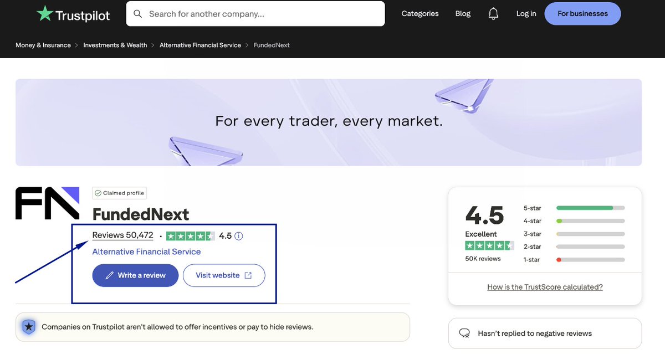This screenshot has height=354, width=665.
Task: Click the Excellent rating label
Action: click(481, 234)
